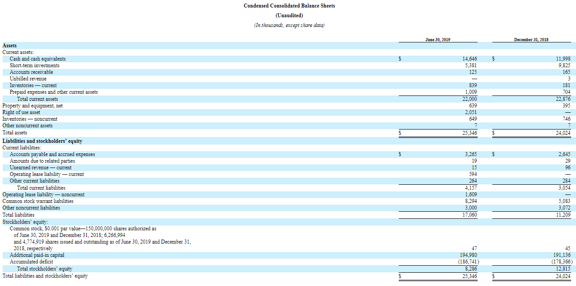Viewport: 576px width, 286px height.
Task: Click the Common stock warrant liabilities value 8,294
Action: pyautogui.click(x=470, y=201)
